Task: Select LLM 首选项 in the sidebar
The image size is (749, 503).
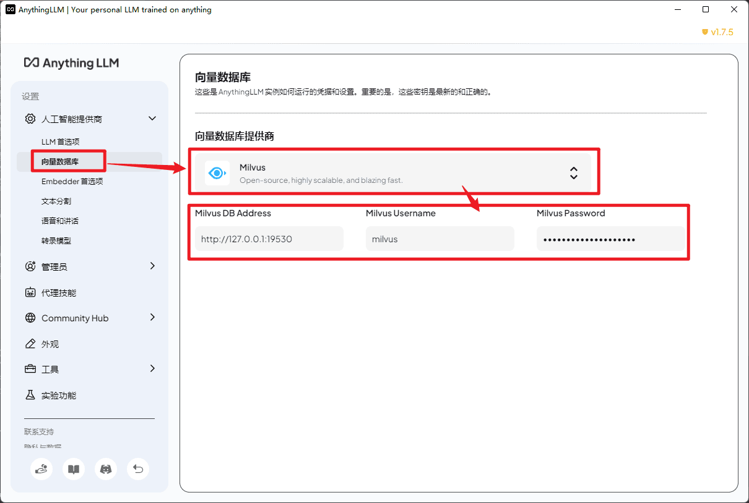Action: (61, 142)
